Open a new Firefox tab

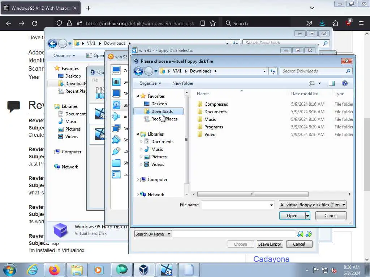88,8
